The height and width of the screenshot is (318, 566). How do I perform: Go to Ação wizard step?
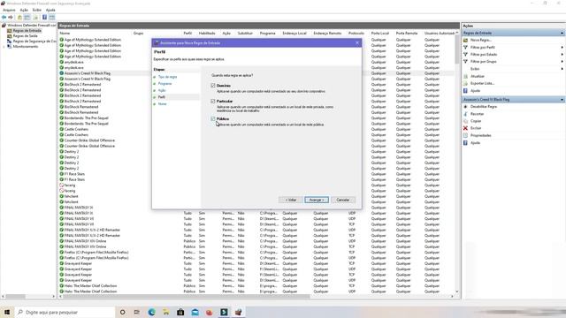162,90
